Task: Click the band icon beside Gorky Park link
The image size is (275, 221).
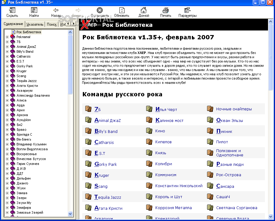Action: [88, 164]
